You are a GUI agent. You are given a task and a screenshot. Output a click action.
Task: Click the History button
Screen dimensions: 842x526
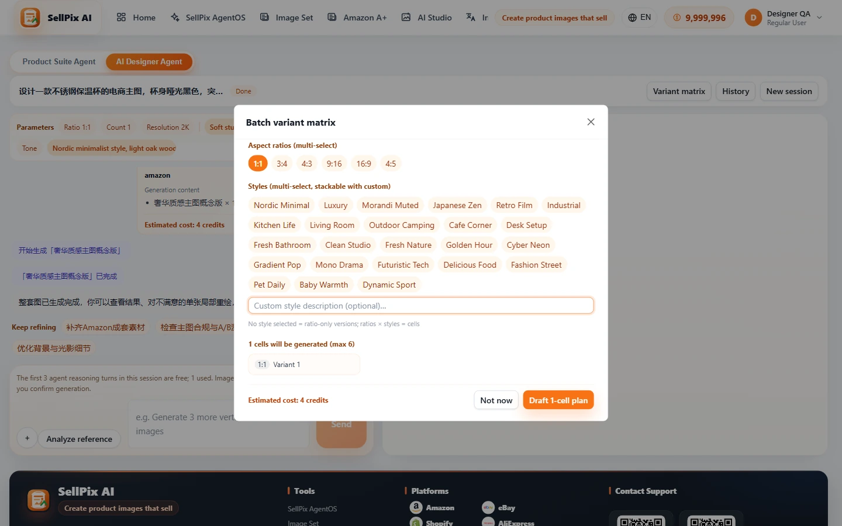point(736,91)
